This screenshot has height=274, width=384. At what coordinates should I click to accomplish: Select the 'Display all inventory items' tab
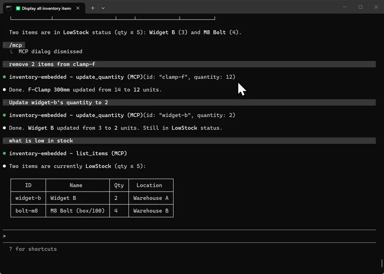(x=44, y=8)
